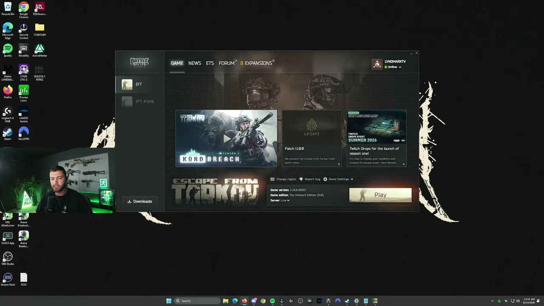Open Stream Deck desktop shortcut
544x306 pixels.
click(x=8, y=280)
